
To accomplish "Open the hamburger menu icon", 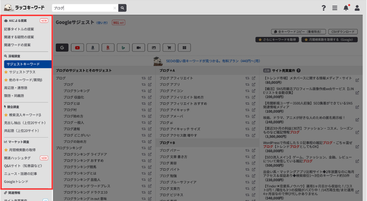I will [335, 8].
